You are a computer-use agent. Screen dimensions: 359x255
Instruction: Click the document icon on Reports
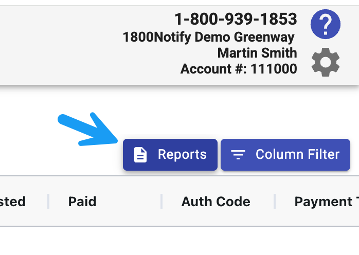click(x=140, y=155)
